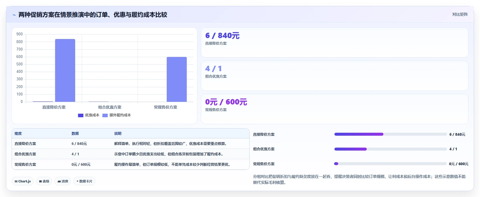Open the 4 / 1 stat card
480x197 pixels.
click(334, 76)
